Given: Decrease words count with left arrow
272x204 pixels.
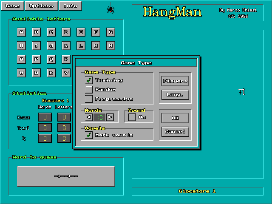Looking at the screenshot, I should (89, 117).
